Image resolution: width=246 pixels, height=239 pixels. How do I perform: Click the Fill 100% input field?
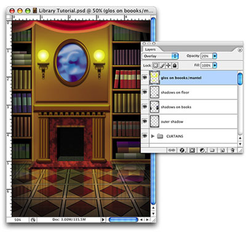click(x=206, y=65)
